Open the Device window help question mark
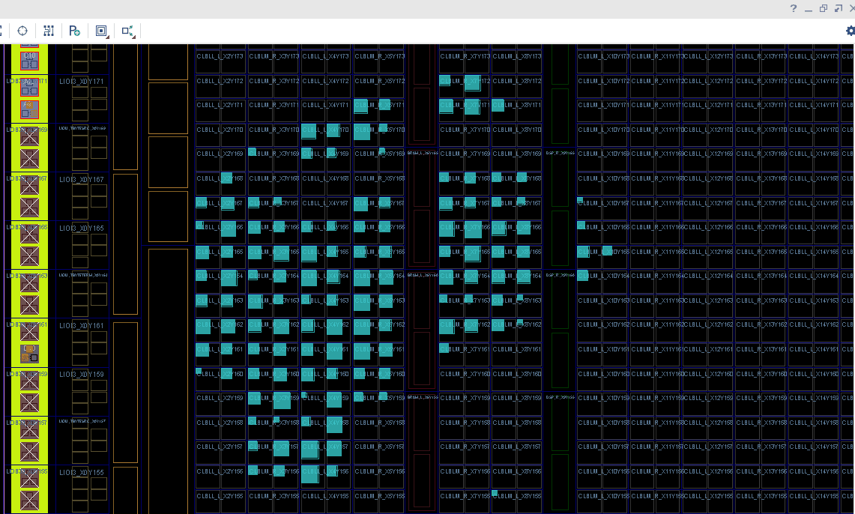Image resolution: width=855 pixels, height=514 pixels. coord(794,8)
